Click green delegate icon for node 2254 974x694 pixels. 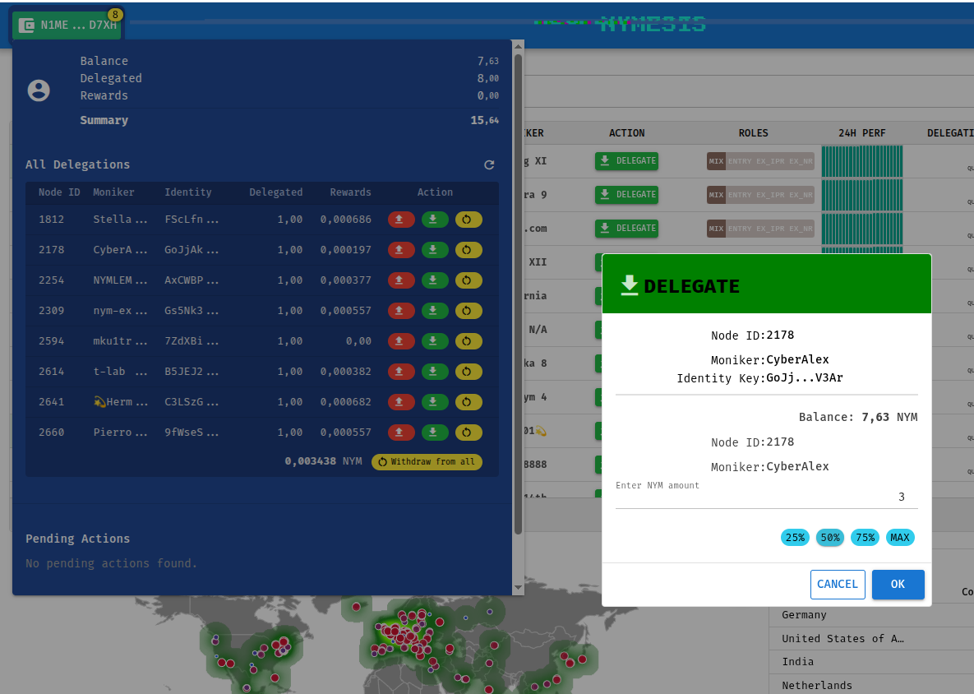click(435, 280)
